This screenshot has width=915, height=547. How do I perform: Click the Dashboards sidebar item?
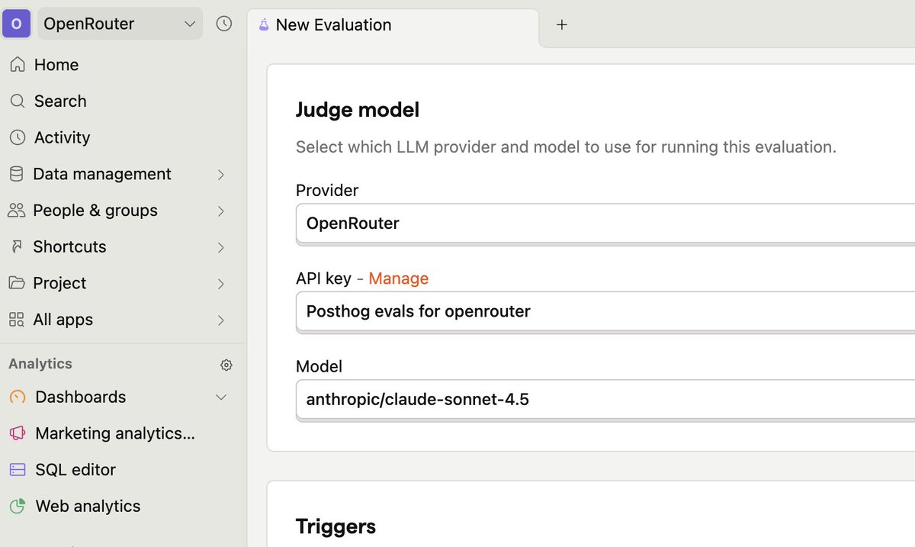click(x=80, y=397)
